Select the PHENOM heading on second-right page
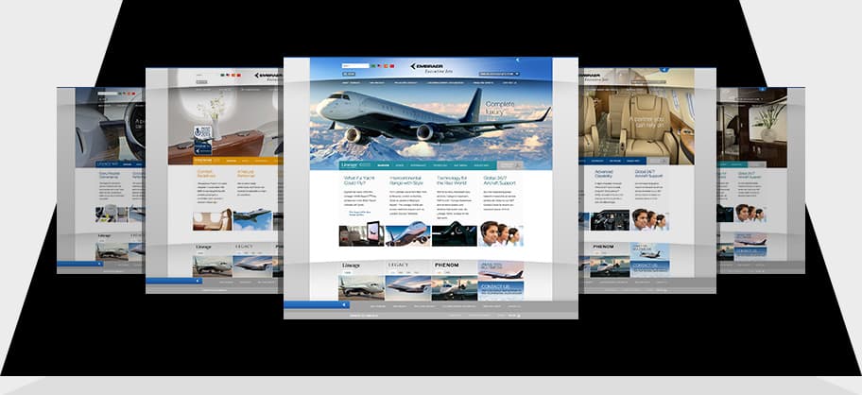 pos(603,248)
